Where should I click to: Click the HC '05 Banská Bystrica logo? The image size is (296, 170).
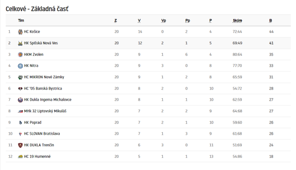point(20,89)
